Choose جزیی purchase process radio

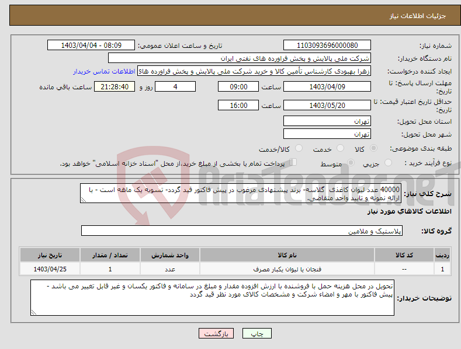coord(388,162)
